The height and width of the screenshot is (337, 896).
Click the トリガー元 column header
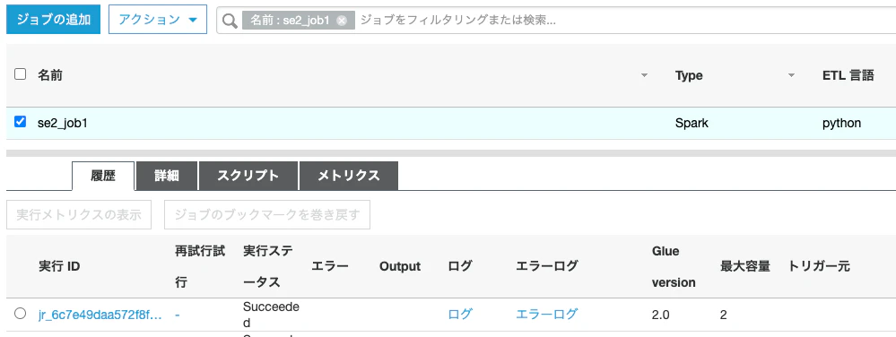coord(820,266)
